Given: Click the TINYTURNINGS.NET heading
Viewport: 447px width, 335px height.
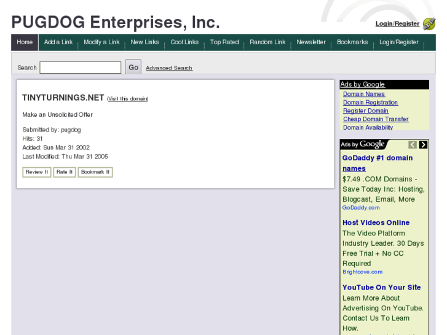Looking at the screenshot, I should pyautogui.click(x=63, y=98).
